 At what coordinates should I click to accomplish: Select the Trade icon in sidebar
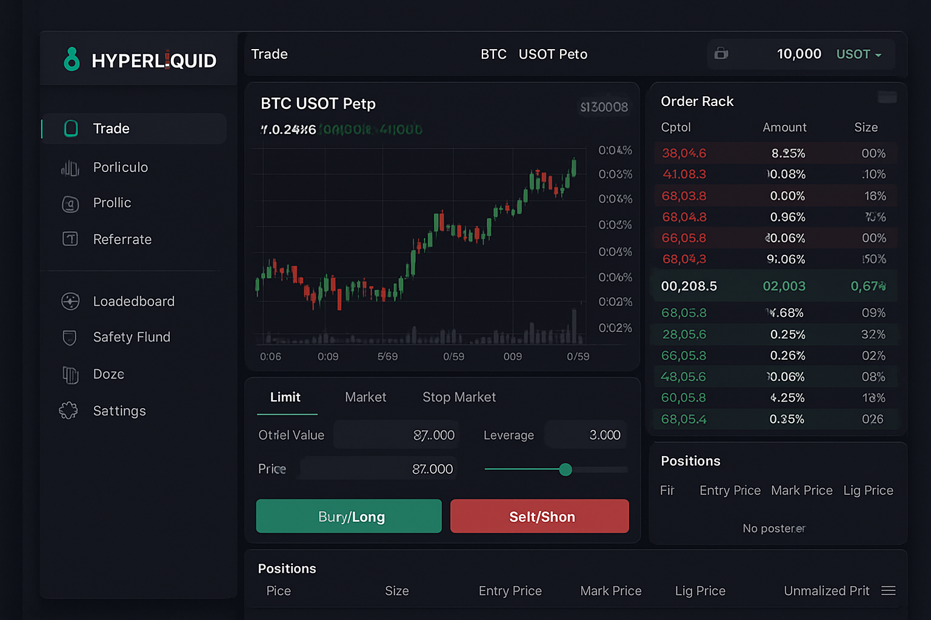pyautogui.click(x=71, y=128)
